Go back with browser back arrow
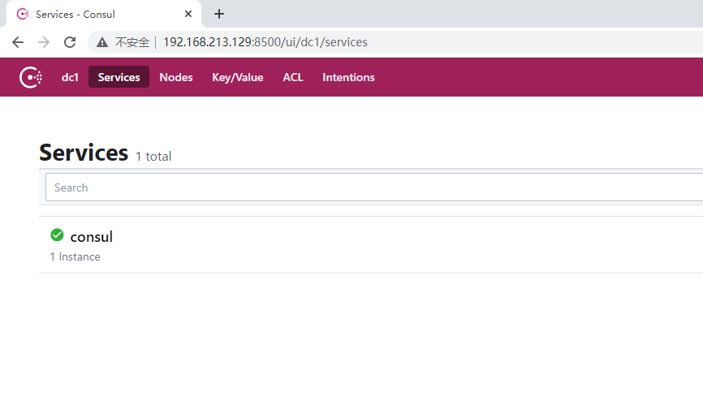703x409 pixels. pos(18,42)
